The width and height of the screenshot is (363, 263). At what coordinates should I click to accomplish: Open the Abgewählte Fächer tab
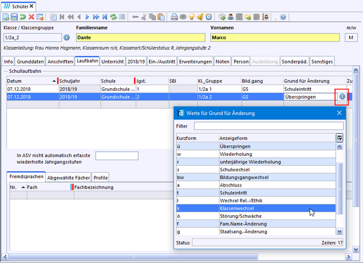[68, 177]
